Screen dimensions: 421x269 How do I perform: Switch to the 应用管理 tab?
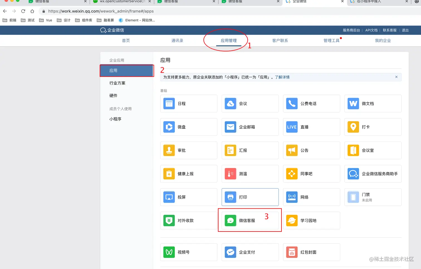(229, 41)
